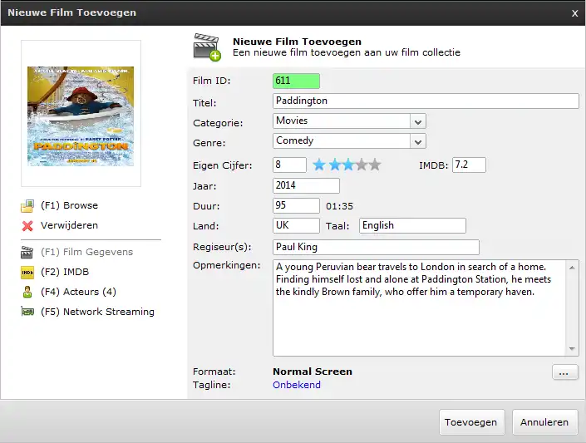Open the (F4) Acteurs (4) section
The image size is (586, 443).
point(78,292)
